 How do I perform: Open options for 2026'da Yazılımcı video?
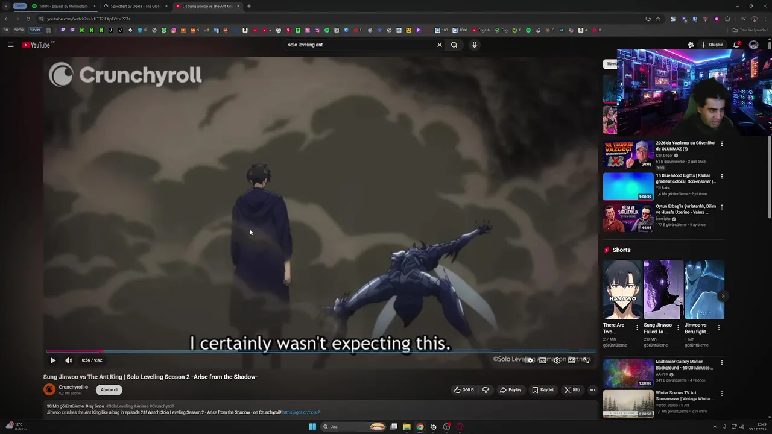pyautogui.click(x=722, y=144)
